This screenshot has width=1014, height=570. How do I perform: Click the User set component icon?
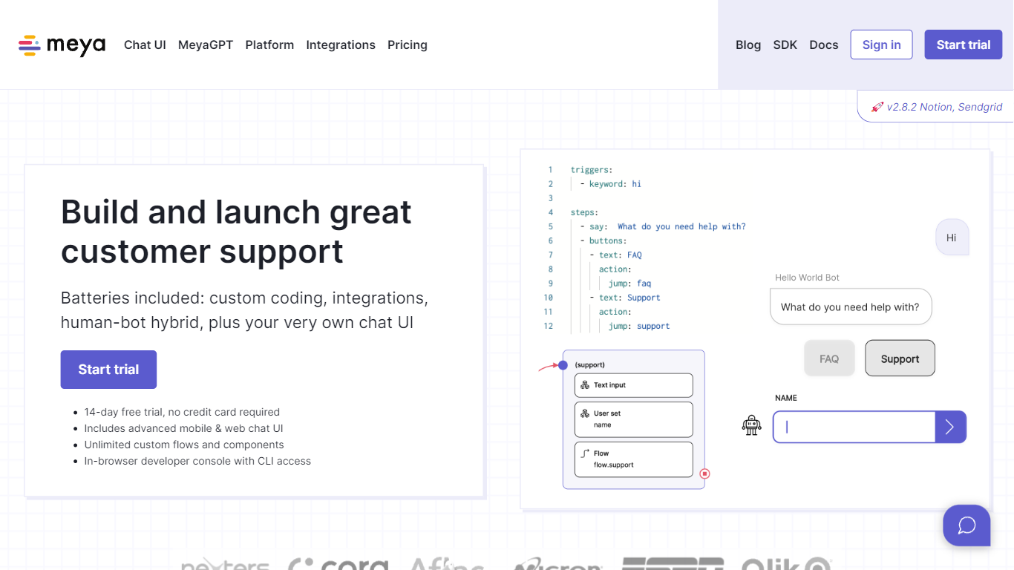585,413
